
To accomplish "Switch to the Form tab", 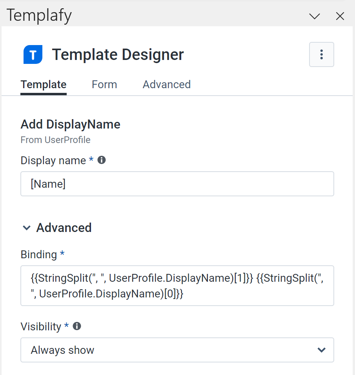I will pyautogui.click(x=104, y=85).
